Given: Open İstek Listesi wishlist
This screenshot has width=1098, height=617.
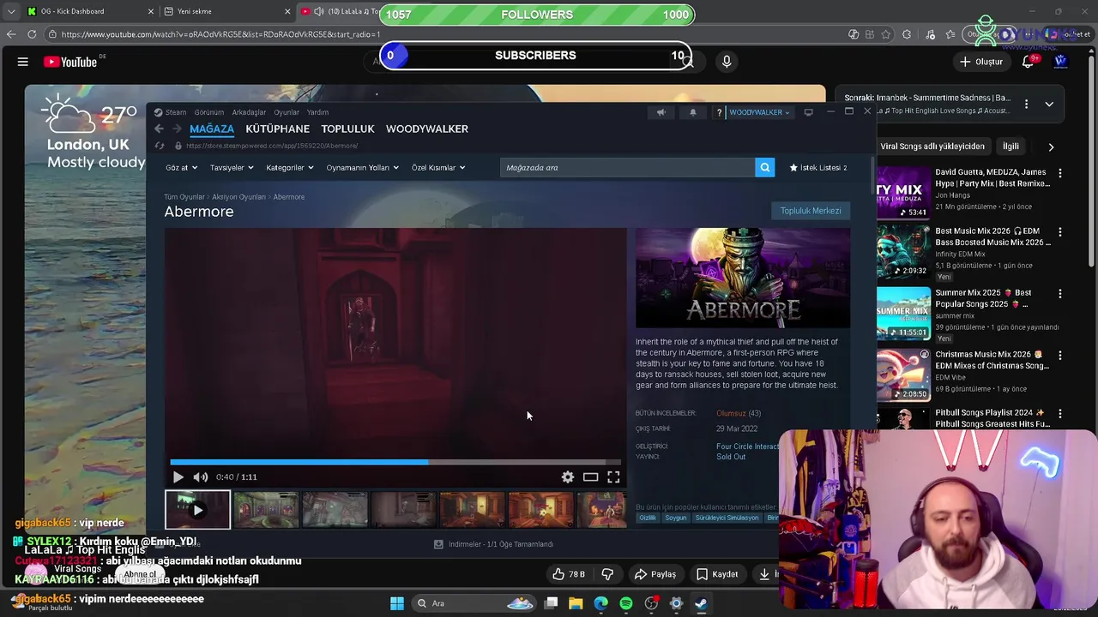Looking at the screenshot, I should click(x=818, y=168).
